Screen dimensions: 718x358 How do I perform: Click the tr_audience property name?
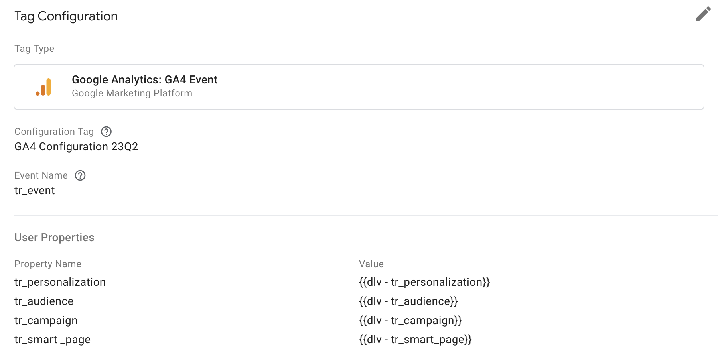[44, 301]
